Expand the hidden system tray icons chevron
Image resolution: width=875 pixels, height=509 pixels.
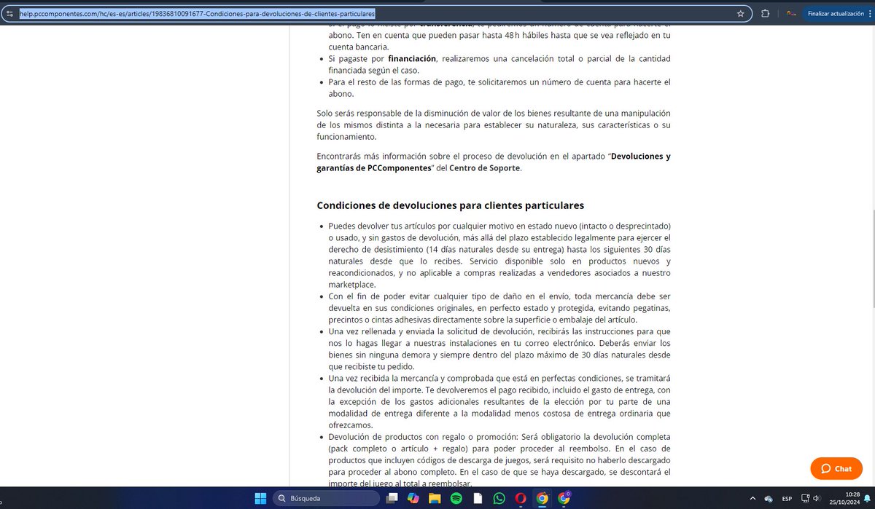(754, 499)
